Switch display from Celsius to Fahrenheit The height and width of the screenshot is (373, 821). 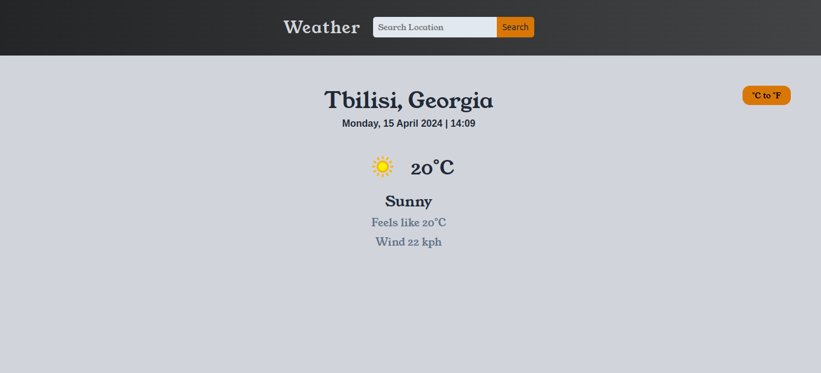pos(766,95)
